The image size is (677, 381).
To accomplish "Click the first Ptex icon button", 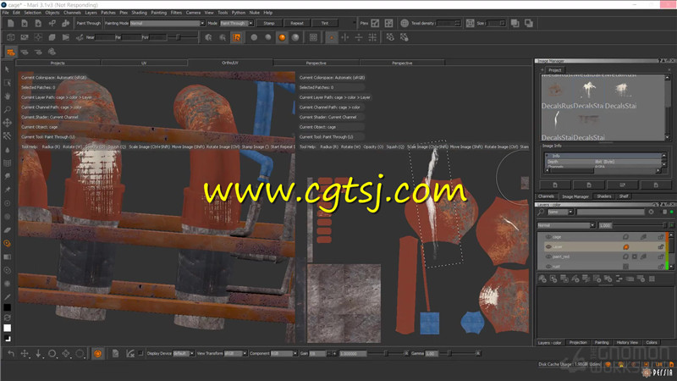I will (375, 24).
